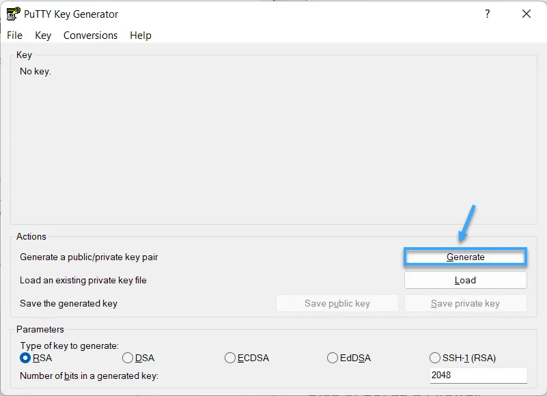Click the "Type of key to generate:" label
547x396 pixels.
coord(70,345)
